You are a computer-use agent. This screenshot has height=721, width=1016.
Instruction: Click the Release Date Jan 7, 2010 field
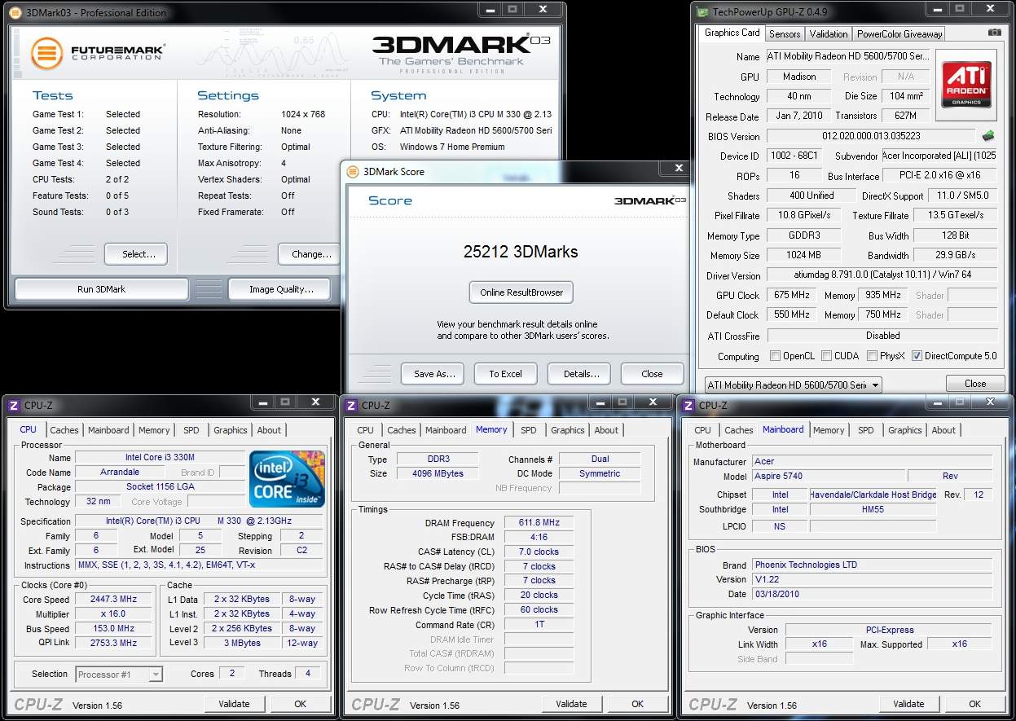pos(798,116)
